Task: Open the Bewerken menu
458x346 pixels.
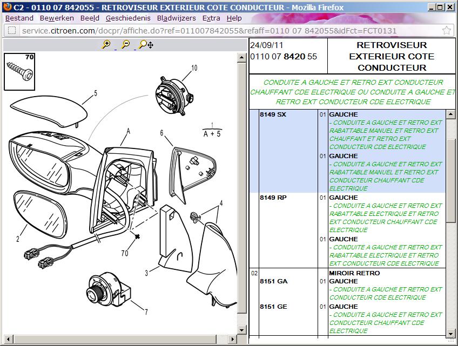Action: tap(57, 18)
